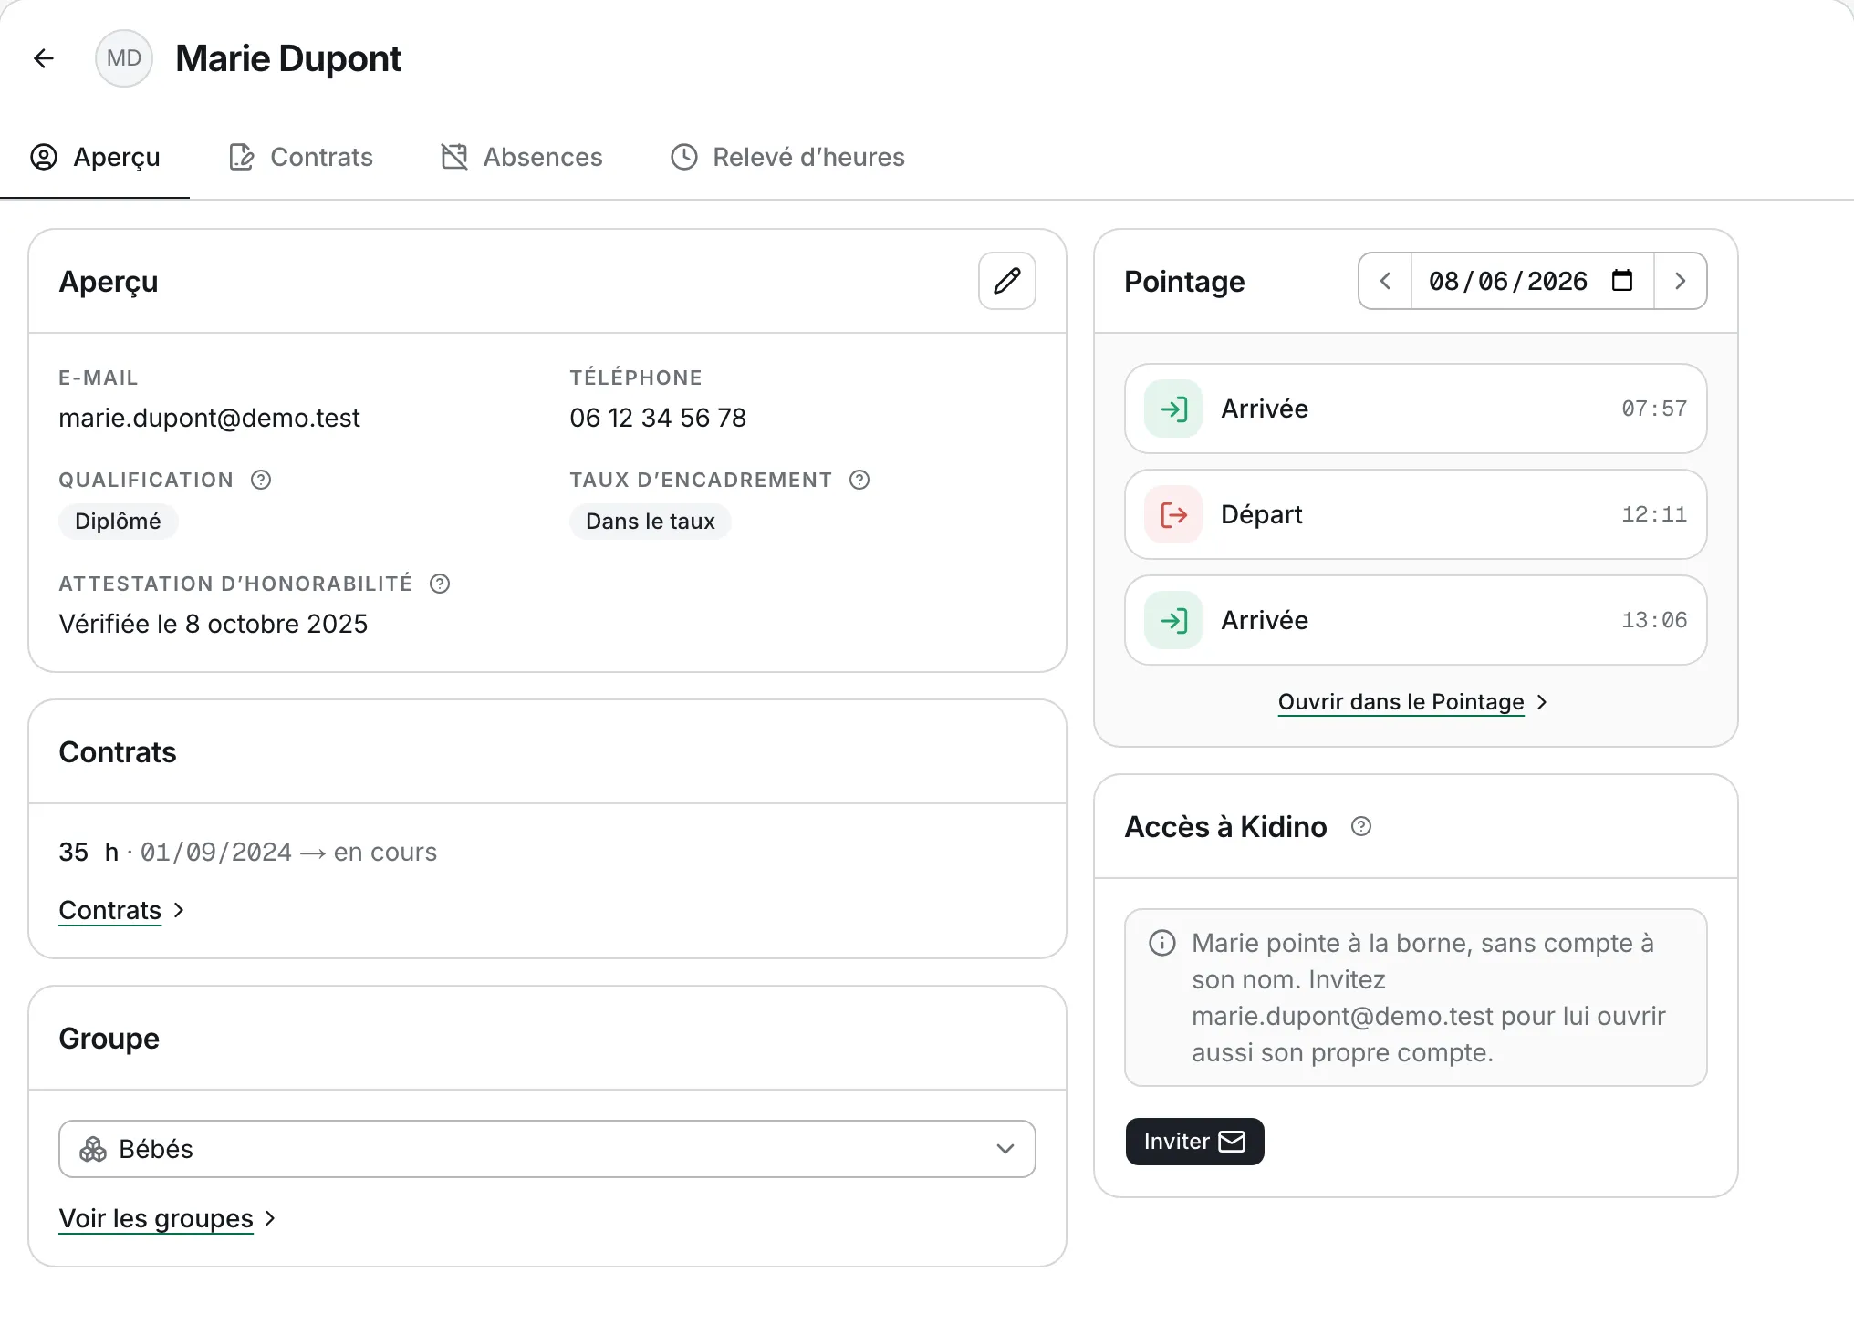Screen dimensions: 1854x1324
Task: Select the Départ 12:11 entry
Action: [x=1416, y=514]
